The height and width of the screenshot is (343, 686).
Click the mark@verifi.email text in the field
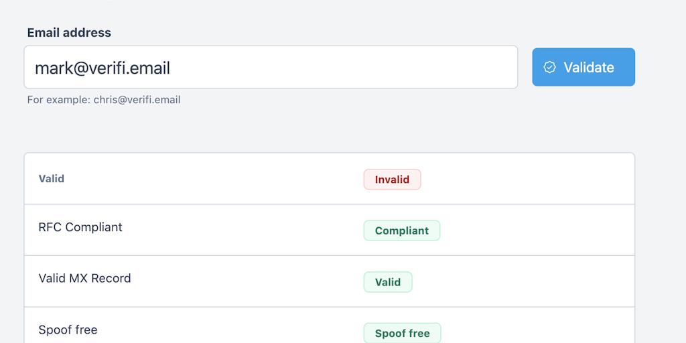point(102,68)
